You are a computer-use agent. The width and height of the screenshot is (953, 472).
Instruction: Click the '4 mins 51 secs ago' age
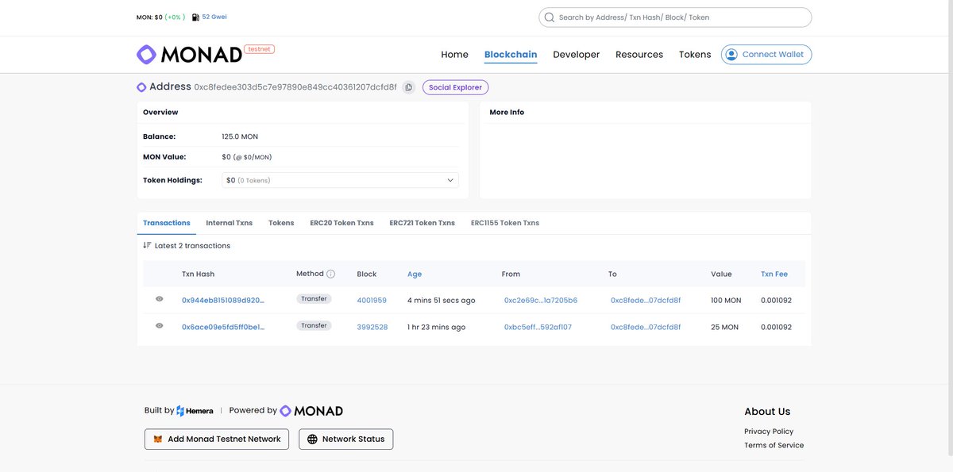click(442, 301)
